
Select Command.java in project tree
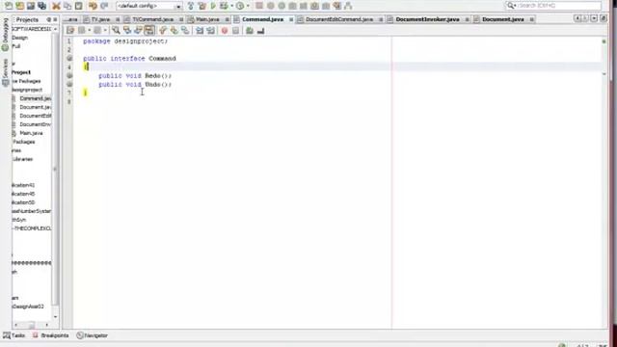click(x=35, y=98)
